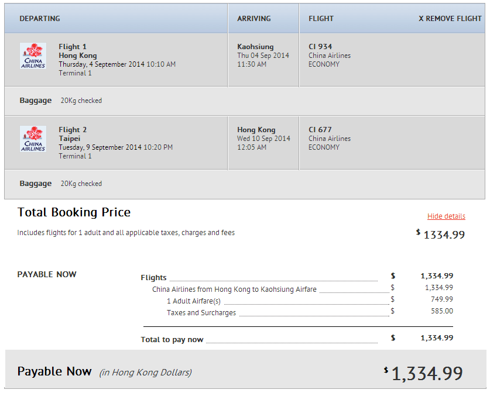Select the Departing column header
This screenshot has width=490, height=393.
pos(40,19)
